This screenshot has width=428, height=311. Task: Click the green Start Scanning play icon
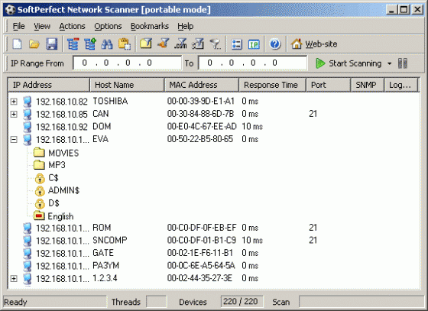(320, 63)
